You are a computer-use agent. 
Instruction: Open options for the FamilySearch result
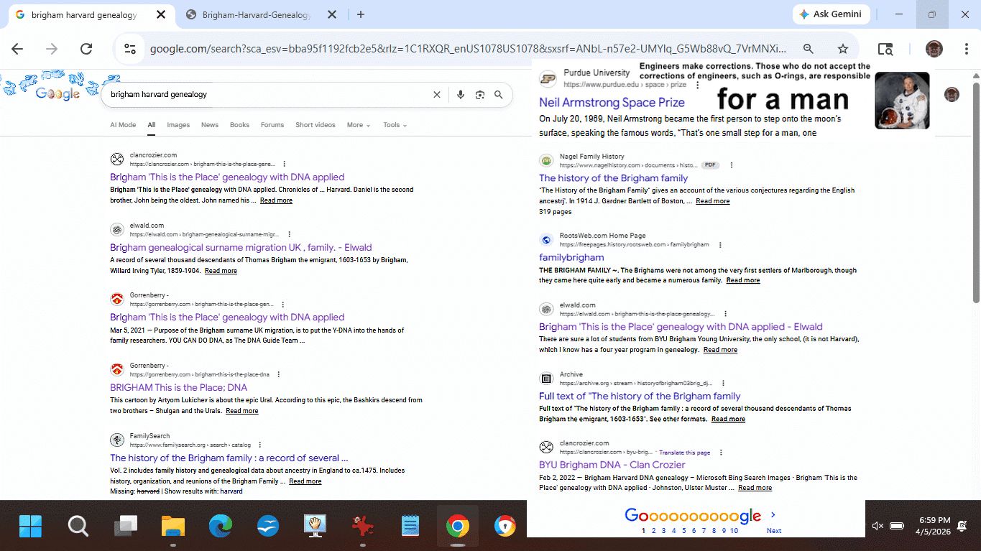click(259, 445)
